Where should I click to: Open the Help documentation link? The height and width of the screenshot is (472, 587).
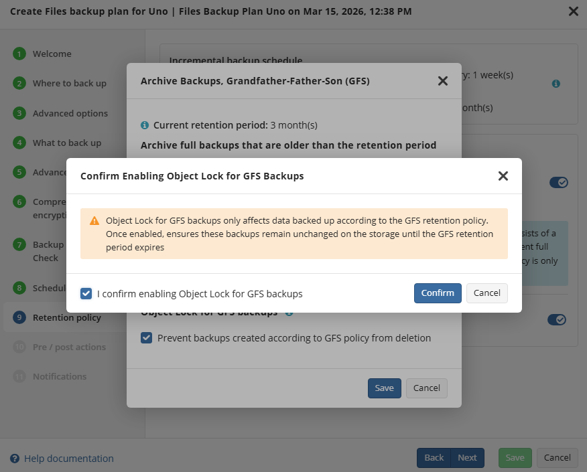68,459
